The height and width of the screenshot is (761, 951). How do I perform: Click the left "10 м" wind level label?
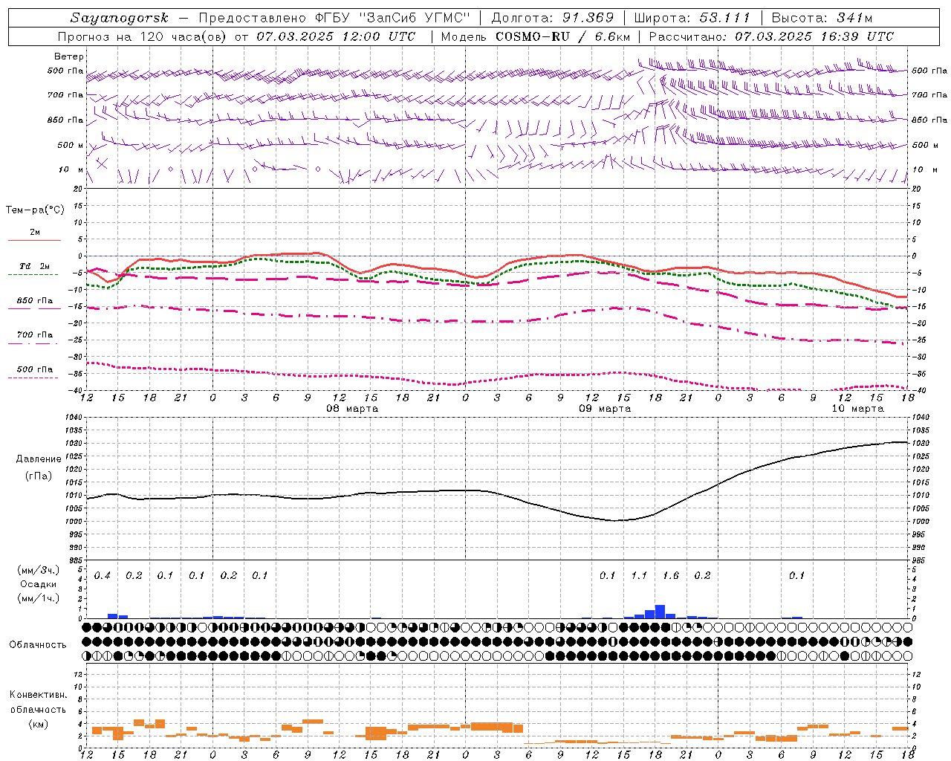(x=71, y=169)
